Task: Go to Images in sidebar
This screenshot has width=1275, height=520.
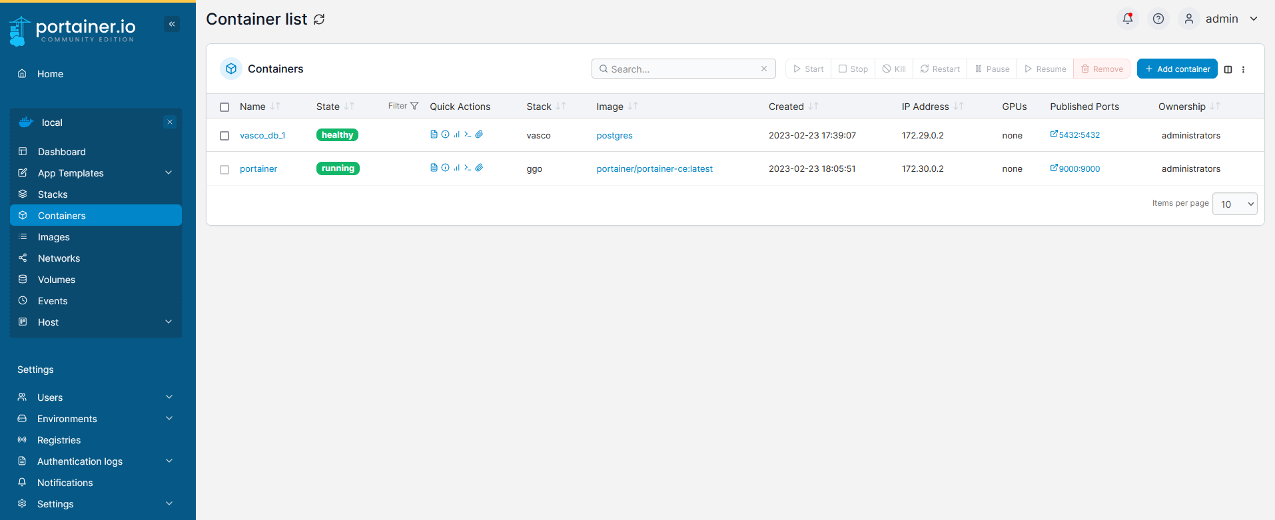Action: pos(54,237)
